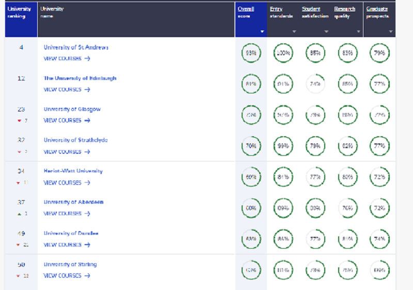Sort by Graduate prospects header
The height and width of the screenshot is (290, 413).
tap(377, 12)
